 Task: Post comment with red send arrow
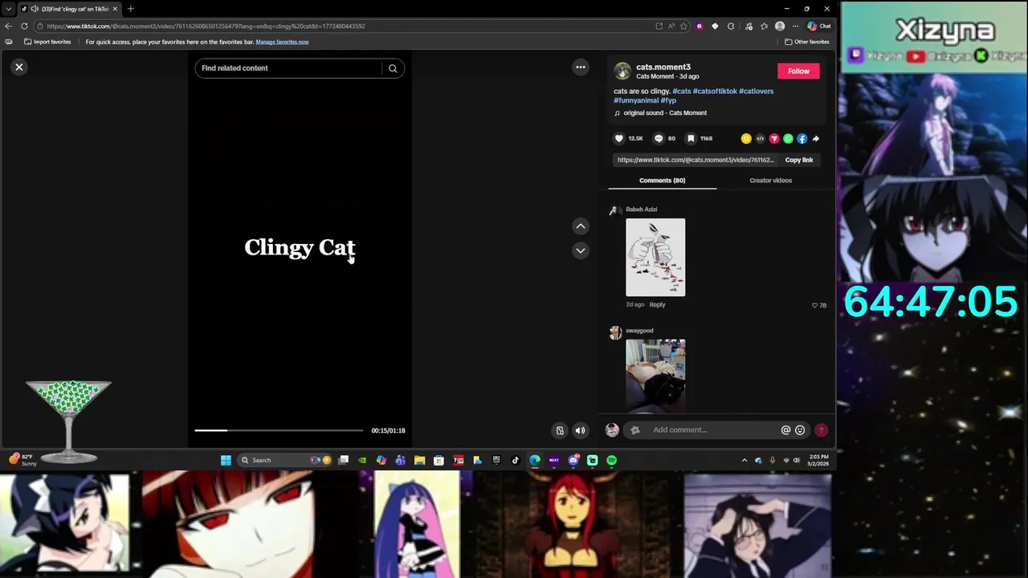coord(821,430)
